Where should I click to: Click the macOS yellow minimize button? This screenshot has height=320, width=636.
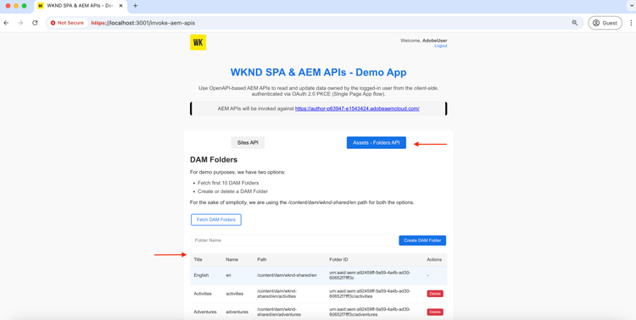tap(16, 6)
